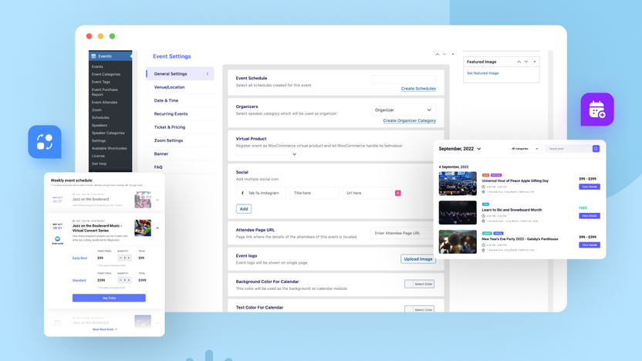Open Event Tags in the sidebar
The width and height of the screenshot is (642, 361).
click(101, 82)
